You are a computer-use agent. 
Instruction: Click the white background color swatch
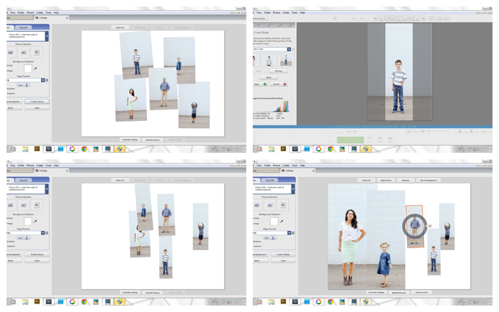click(27, 68)
